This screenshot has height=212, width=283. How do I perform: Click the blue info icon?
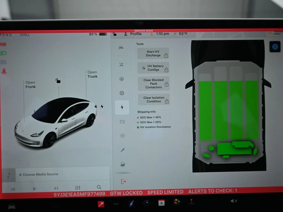pyautogui.click(x=275, y=47)
